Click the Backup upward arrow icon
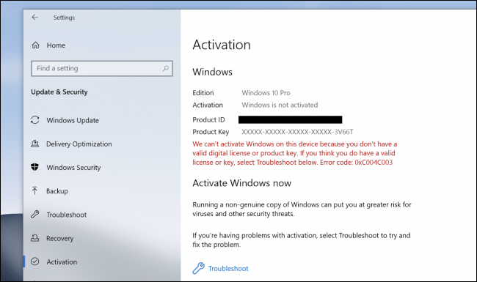Viewport: 477px width, 282px height. (34, 190)
